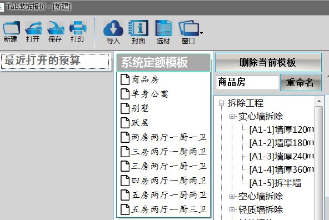This screenshot has height=220, width=329.
Task: Click the 新建 (New) folder icon
Action: point(11,28)
